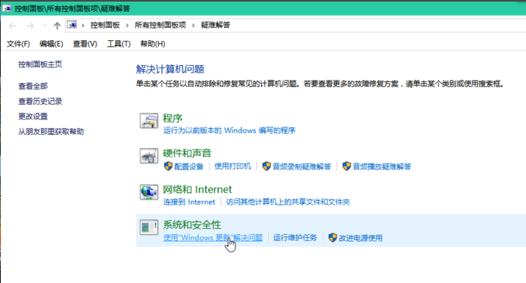Click the 使用打印机 link

232,167
